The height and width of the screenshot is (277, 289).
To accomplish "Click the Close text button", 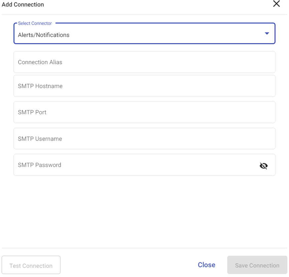I will [206, 265].
